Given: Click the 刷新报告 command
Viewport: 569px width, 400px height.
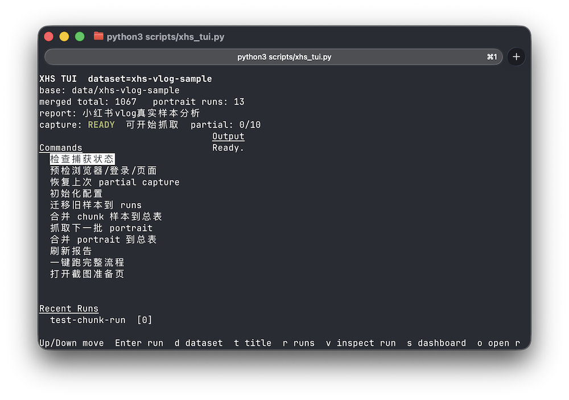Looking at the screenshot, I should click(x=71, y=251).
